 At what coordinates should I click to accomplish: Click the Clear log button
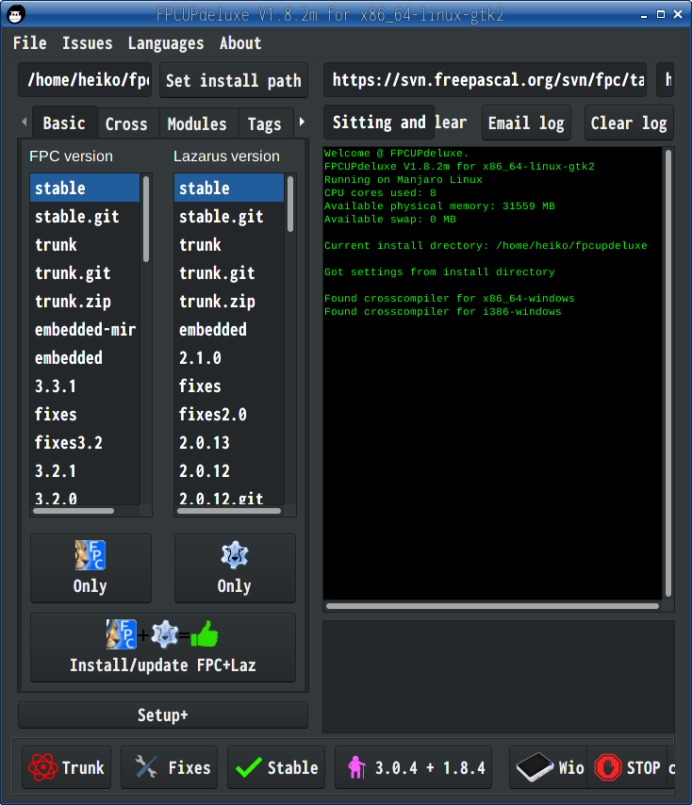click(x=629, y=123)
